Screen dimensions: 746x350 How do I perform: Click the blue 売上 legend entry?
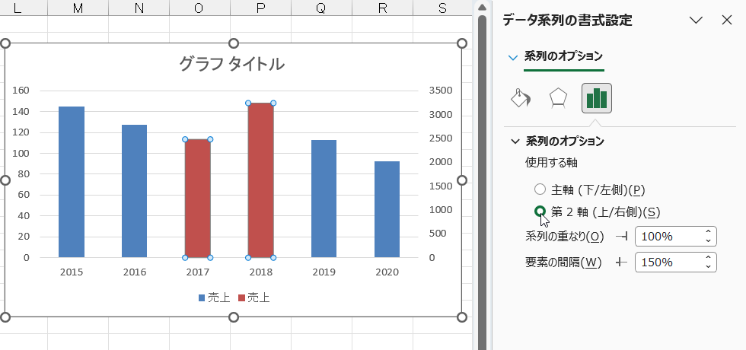214,298
